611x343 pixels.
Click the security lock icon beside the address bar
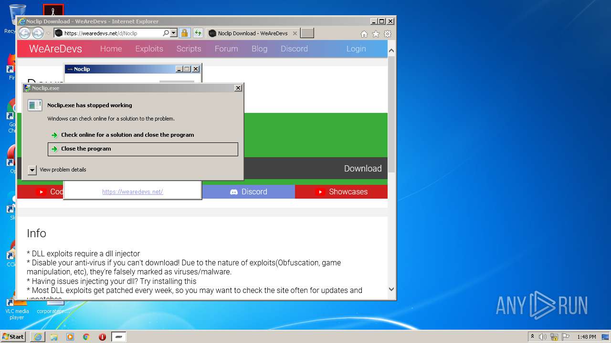pos(184,33)
